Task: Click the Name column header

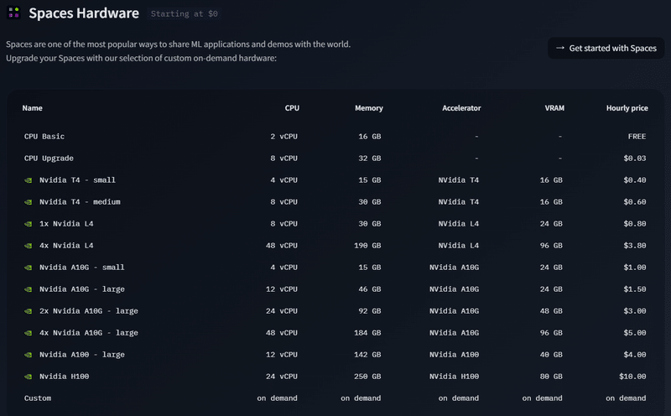Action: coord(33,108)
